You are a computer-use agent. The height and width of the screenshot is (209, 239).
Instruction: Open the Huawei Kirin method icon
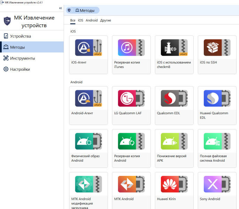coord(174,184)
